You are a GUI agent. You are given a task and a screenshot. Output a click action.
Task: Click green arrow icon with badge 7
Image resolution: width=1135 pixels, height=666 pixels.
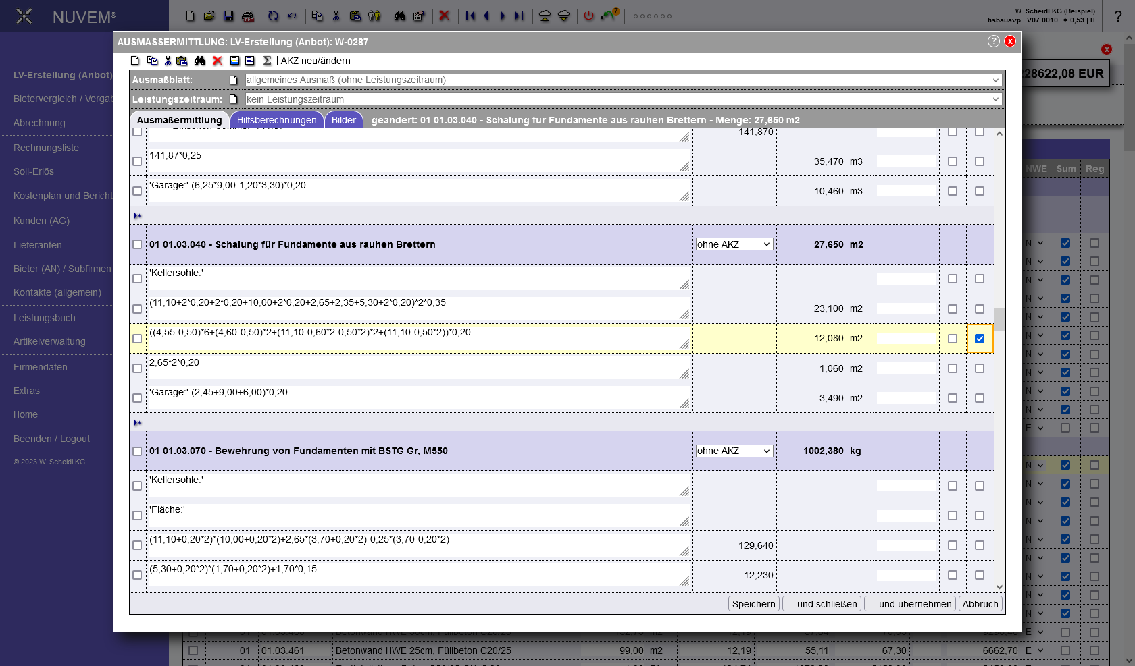pyautogui.click(x=610, y=14)
